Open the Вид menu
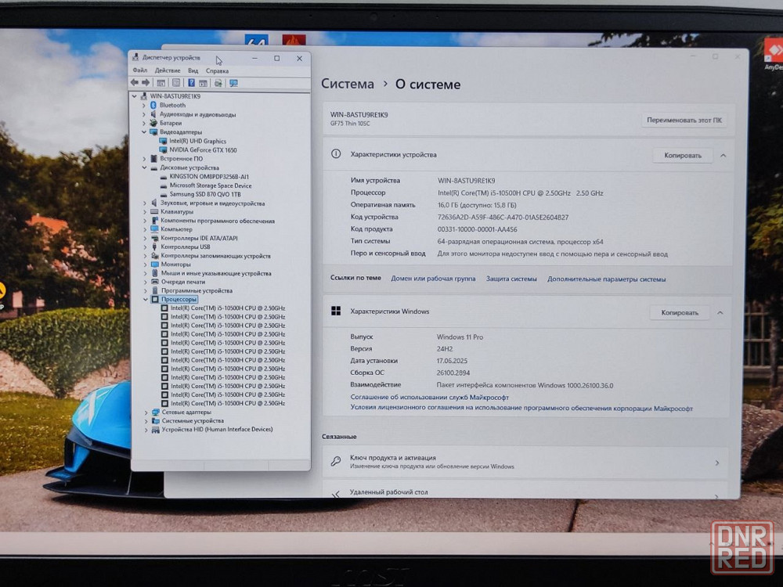Image resolution: width=783 pixels, height=587 pixels. click(193, 71)
